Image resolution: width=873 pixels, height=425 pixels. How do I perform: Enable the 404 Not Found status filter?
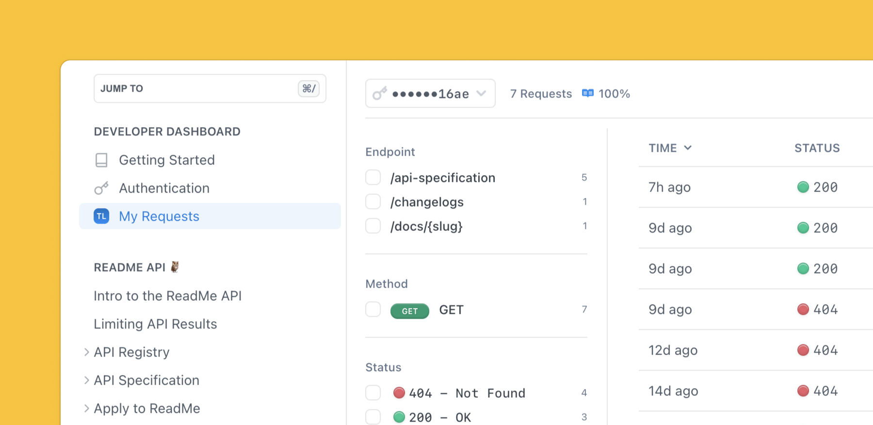pyautogui.click(x=373, y=393)
